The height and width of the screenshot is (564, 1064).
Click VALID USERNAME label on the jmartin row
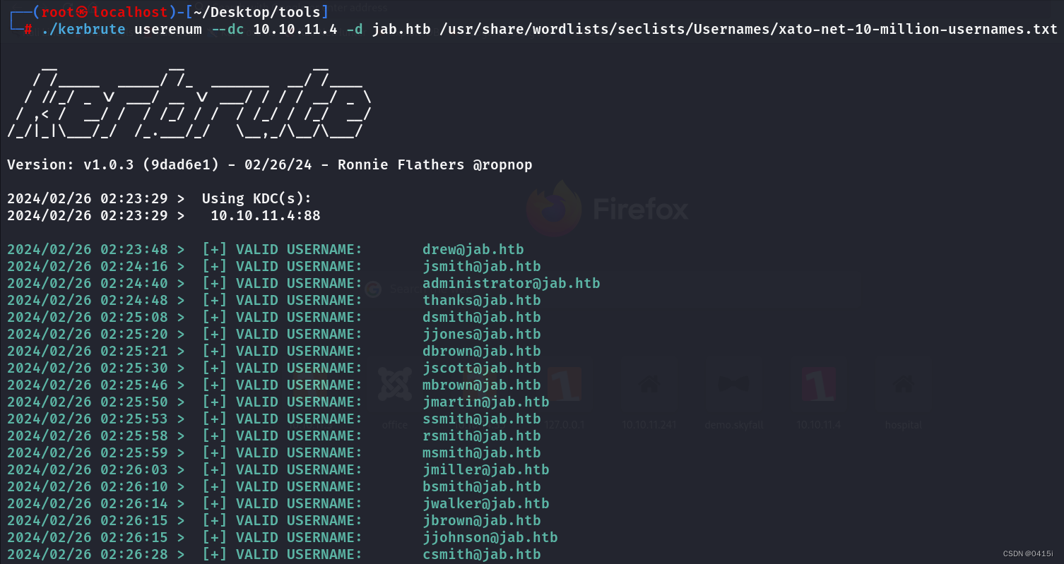click(x=300, y=402)
